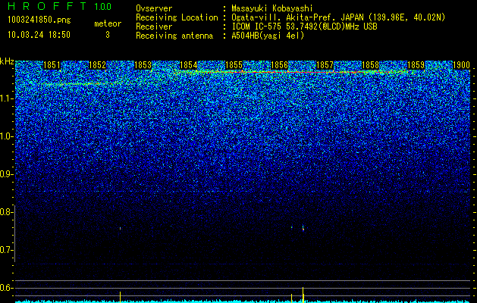
Task: Click the 1851 time marker
Action: tap(52, 65)
